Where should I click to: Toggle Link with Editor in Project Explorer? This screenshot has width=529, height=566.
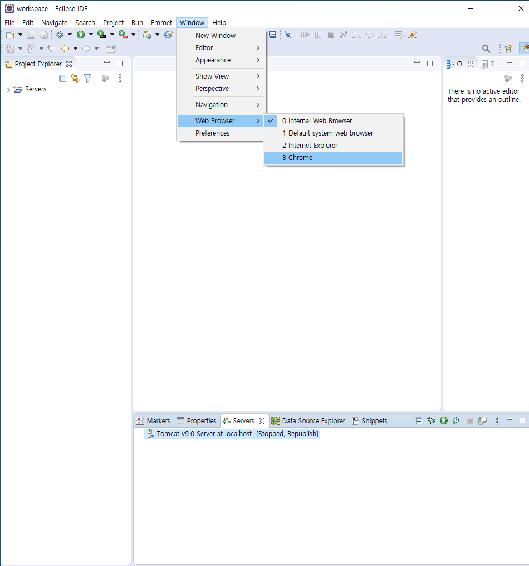point(75,78)
